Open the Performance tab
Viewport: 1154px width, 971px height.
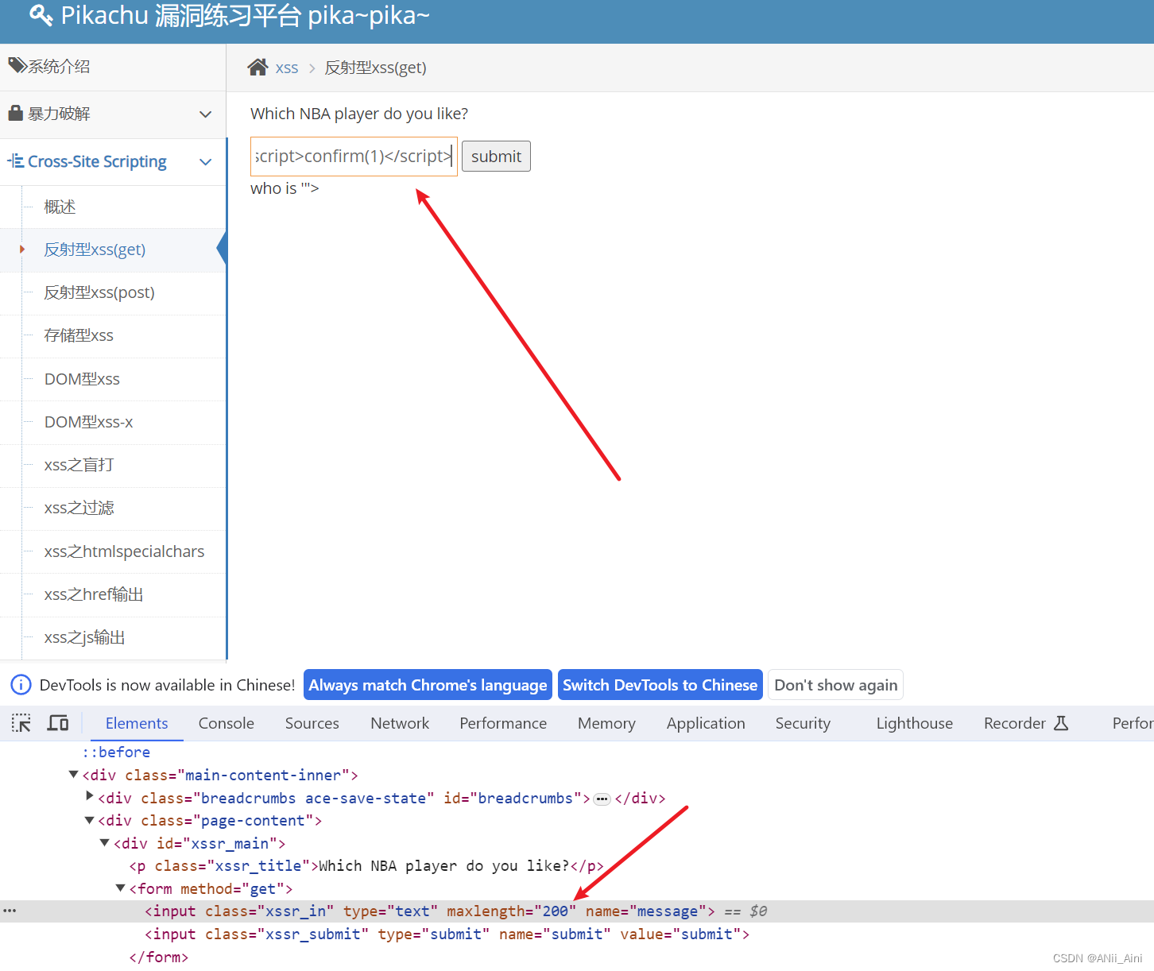point(503,723)
